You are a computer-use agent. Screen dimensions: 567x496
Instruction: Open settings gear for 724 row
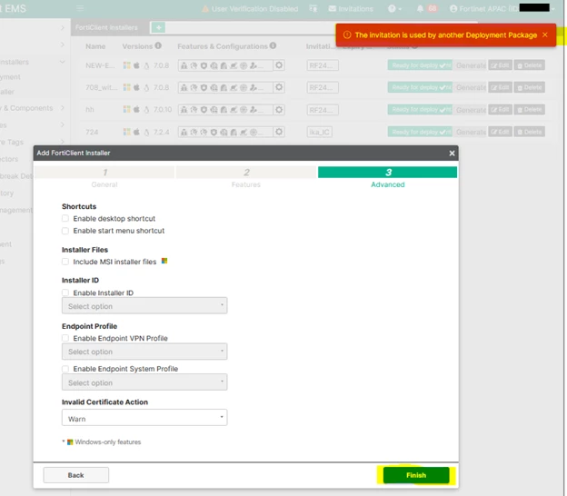[x=279, y=132]
